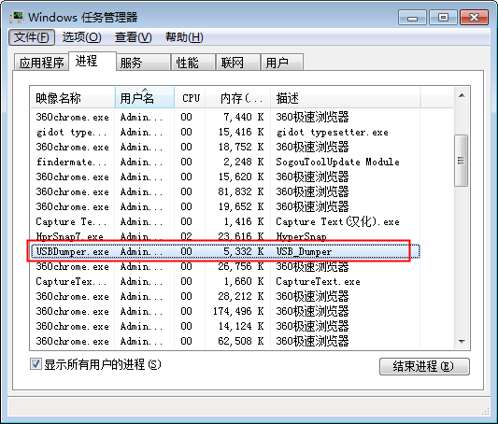Select 360chrome.exe row using 81,832 K
The image size is (498, 424).
point(225,191)
